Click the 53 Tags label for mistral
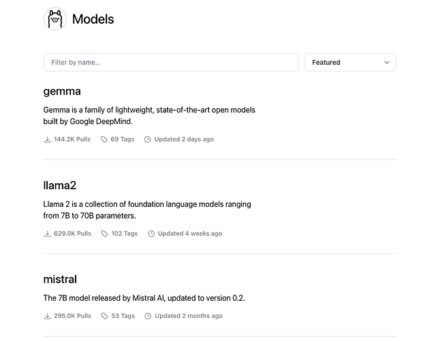Image resolution: width=436 pixels, height=341 pixels. point(123,316)
